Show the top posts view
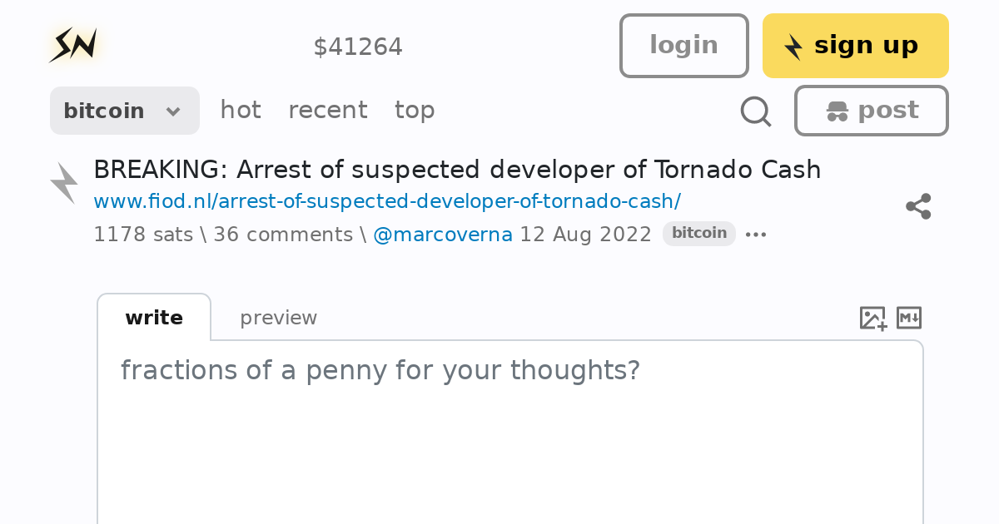This screenshot has width=999, height=524. [415, 110]
